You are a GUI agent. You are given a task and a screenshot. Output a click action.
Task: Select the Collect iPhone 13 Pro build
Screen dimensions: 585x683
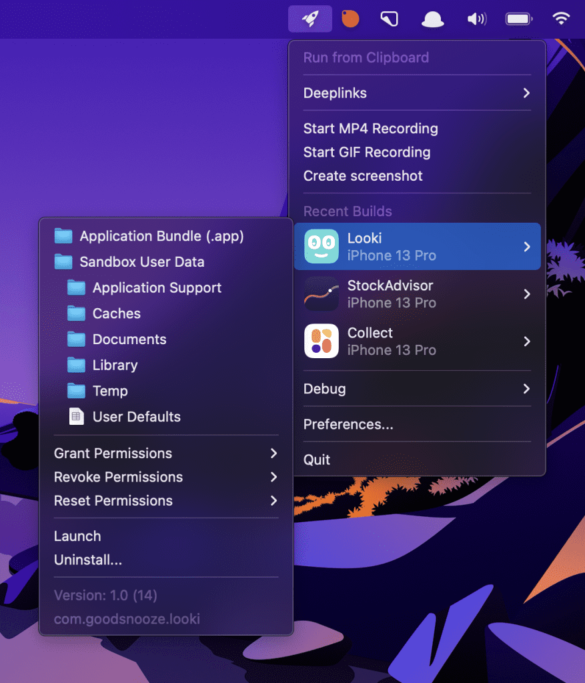[418, 341]
